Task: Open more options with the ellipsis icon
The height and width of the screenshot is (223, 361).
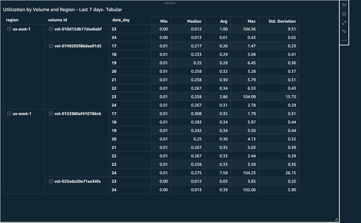Action: [344, 40]
